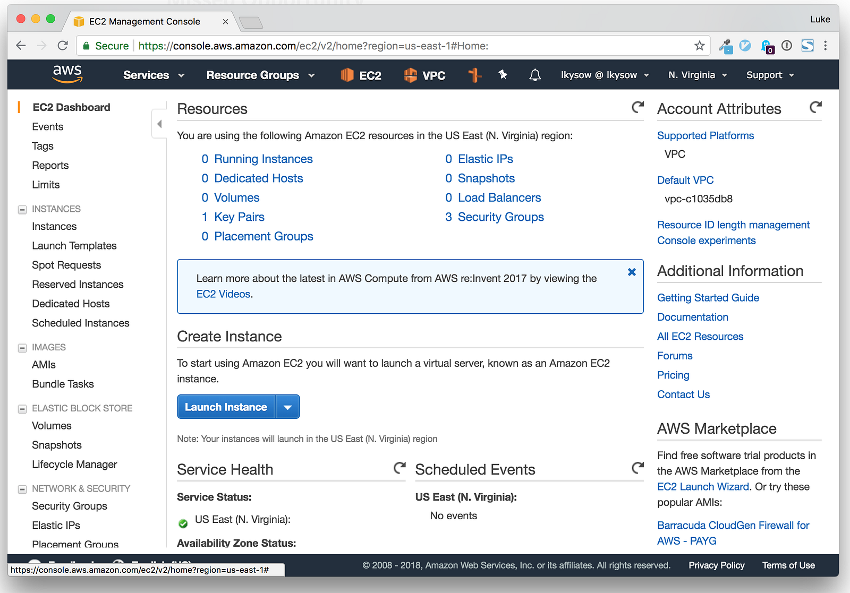
Task: Open the Supported Platforms link
Action: pos(705,135)
